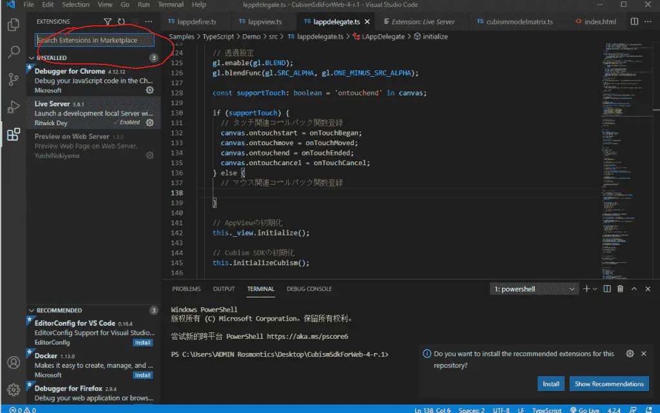Change LF line ending in status bar
Viewport: 660px width, 413px height.
pyautogui.click(x=521, y=410)
